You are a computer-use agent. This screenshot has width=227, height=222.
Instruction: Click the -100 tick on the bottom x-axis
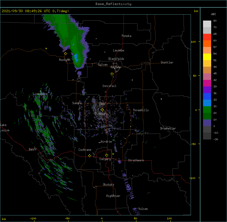point(33,219)
